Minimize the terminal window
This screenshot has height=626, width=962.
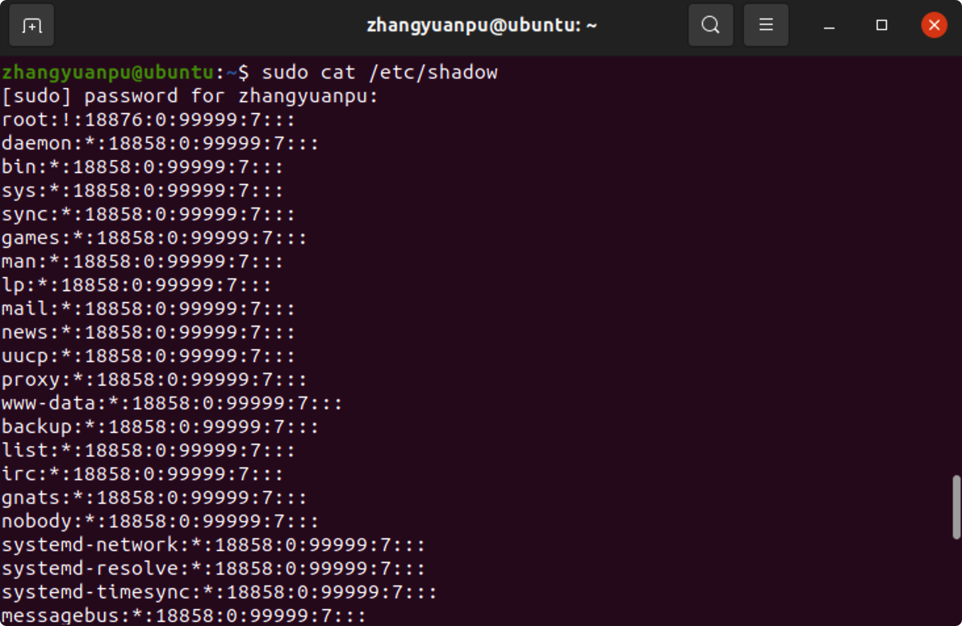(829, 26)
